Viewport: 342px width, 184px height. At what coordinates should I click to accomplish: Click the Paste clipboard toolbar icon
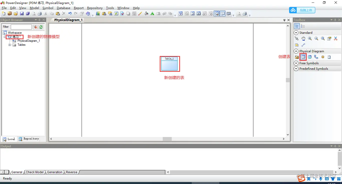[x=58, y=13]
